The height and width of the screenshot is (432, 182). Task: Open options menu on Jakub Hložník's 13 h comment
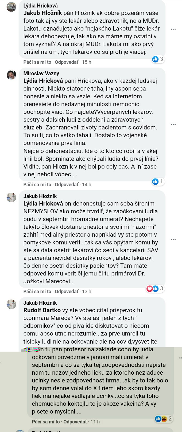pyautogui.click(x=173, y=239)
